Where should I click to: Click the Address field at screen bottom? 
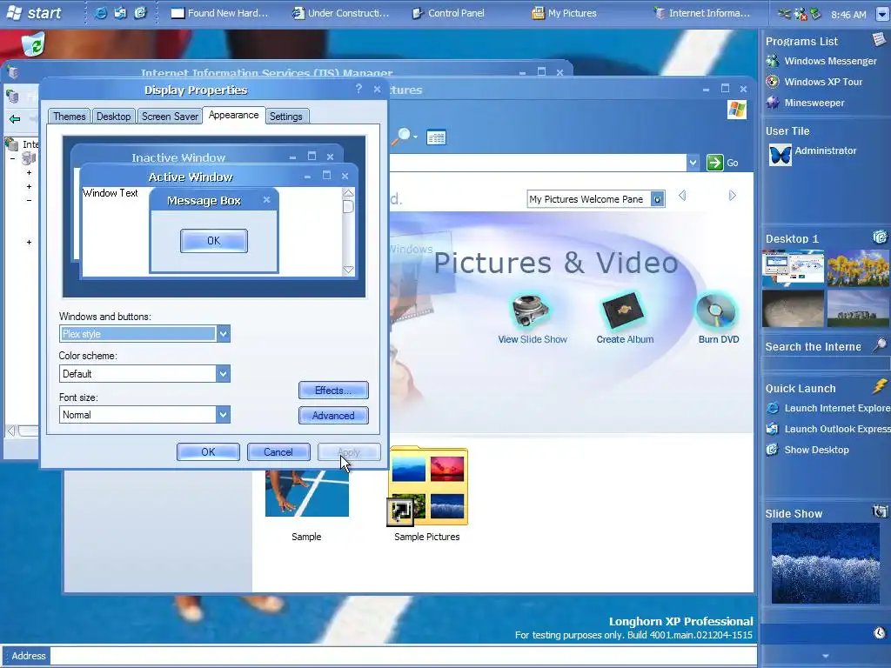pos(404,656)
